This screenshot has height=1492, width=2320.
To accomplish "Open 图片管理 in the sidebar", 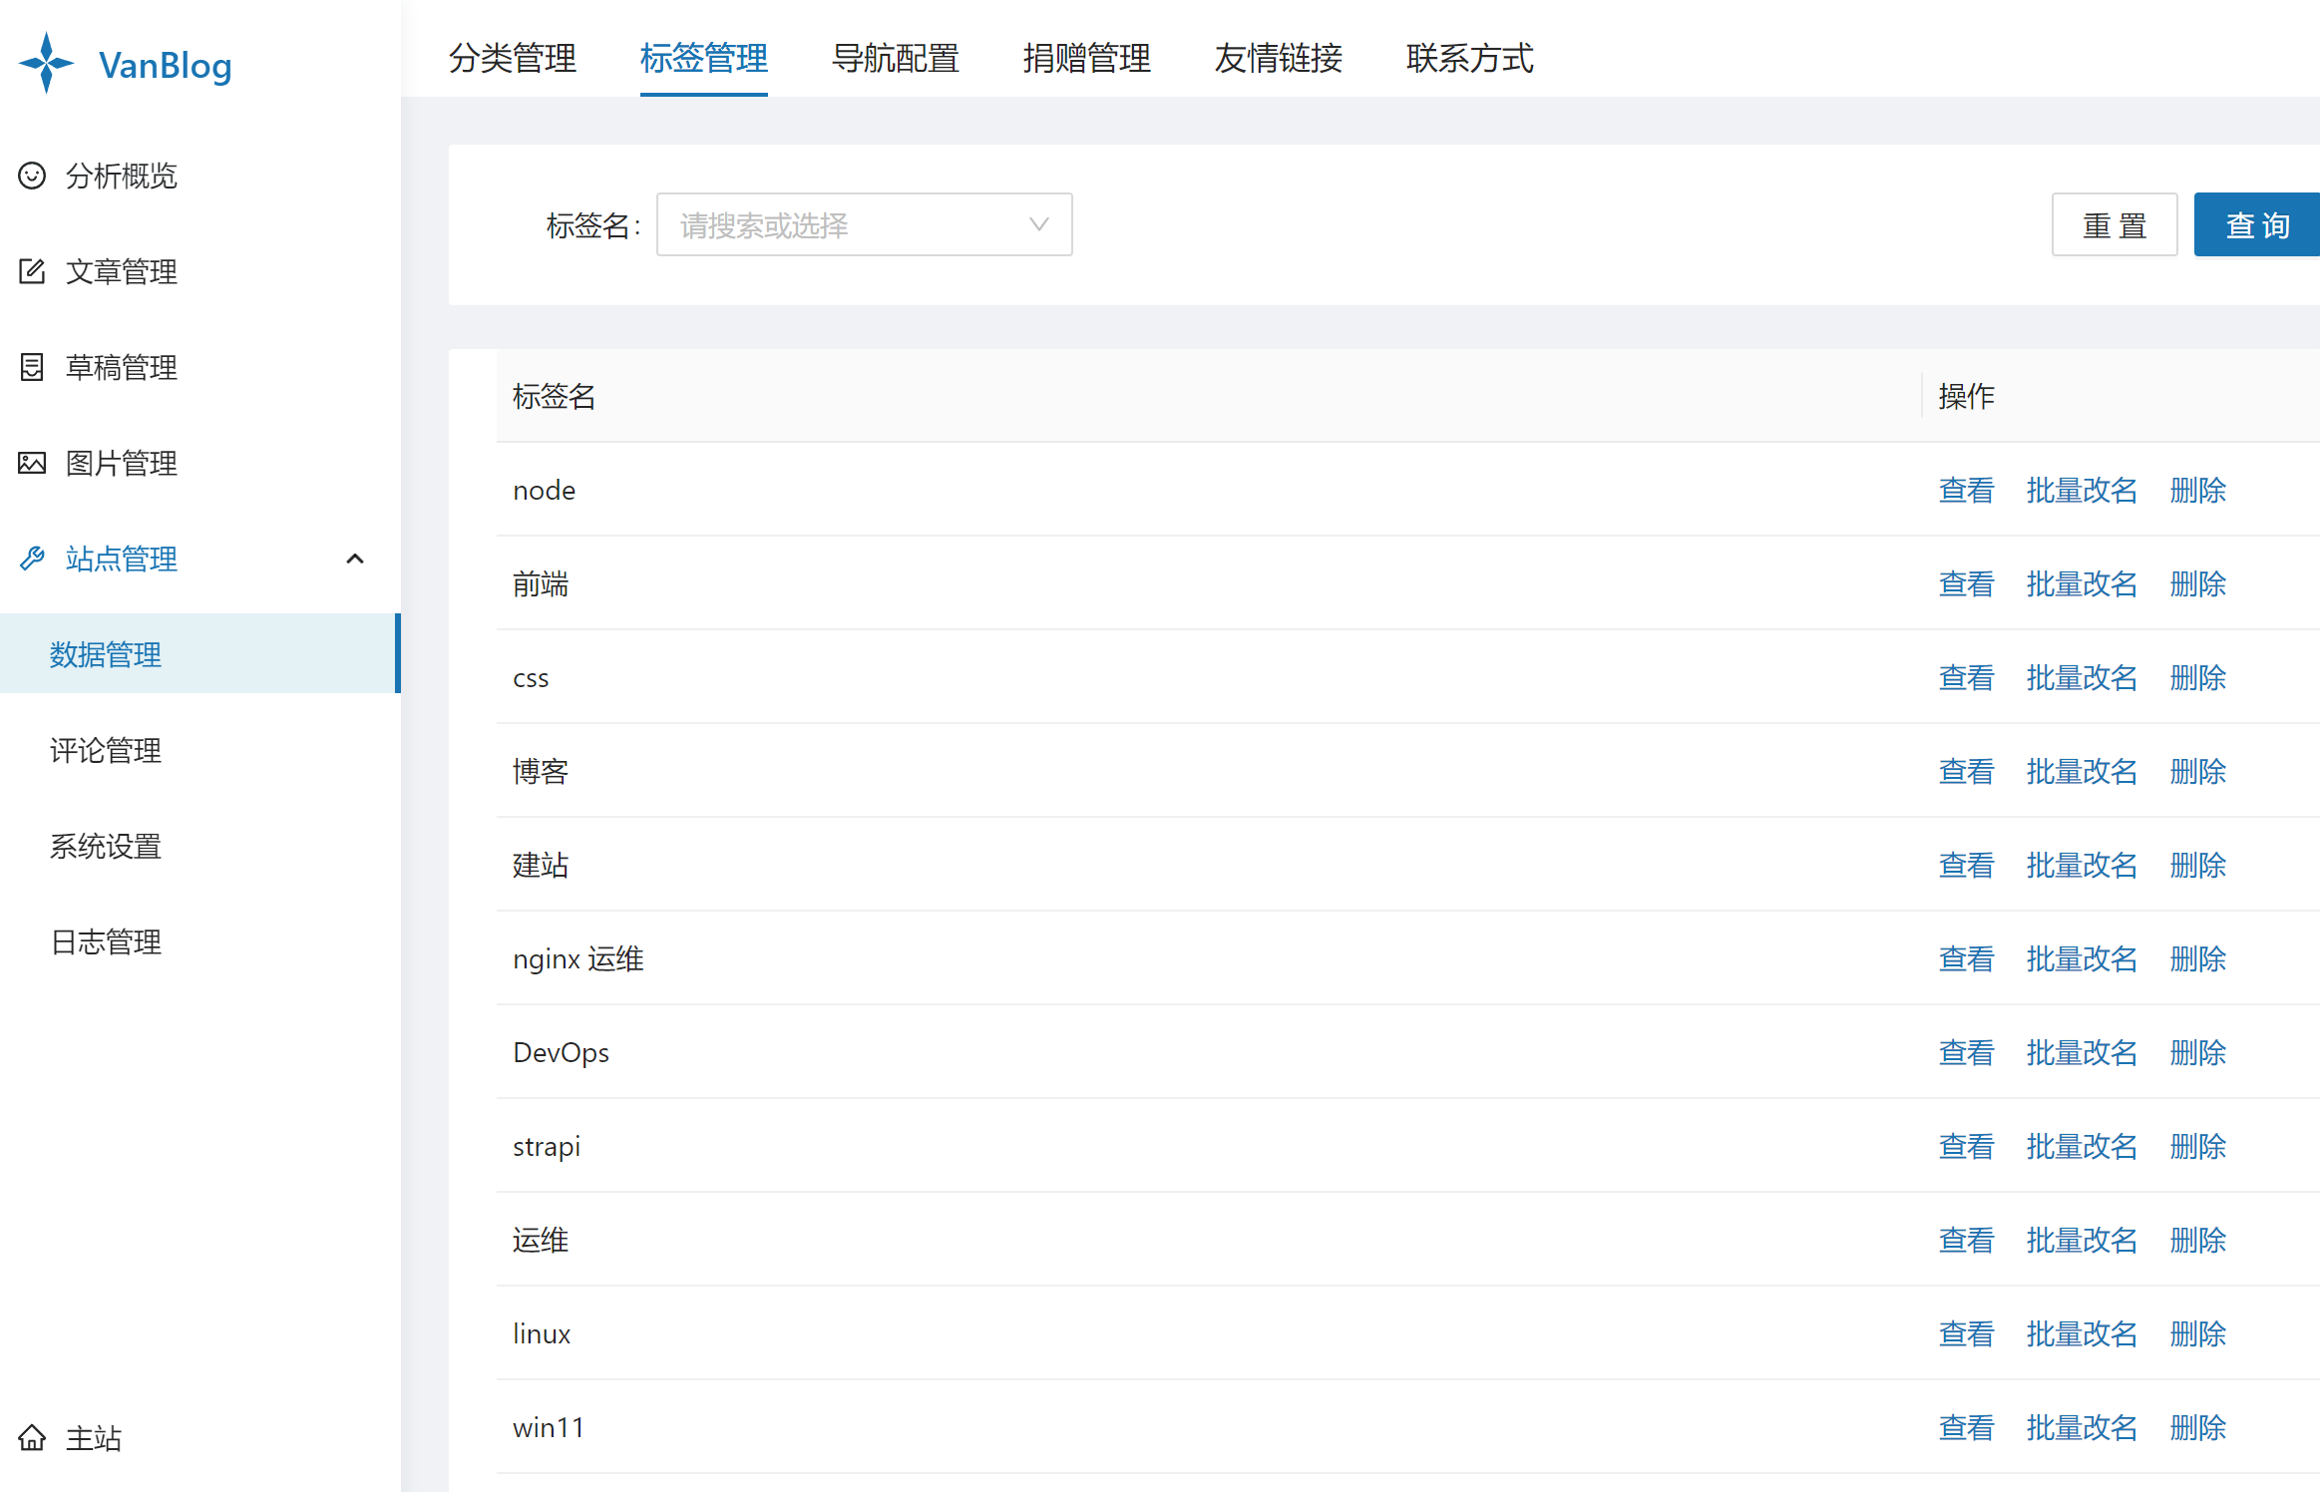I will [x=122, y=463].
